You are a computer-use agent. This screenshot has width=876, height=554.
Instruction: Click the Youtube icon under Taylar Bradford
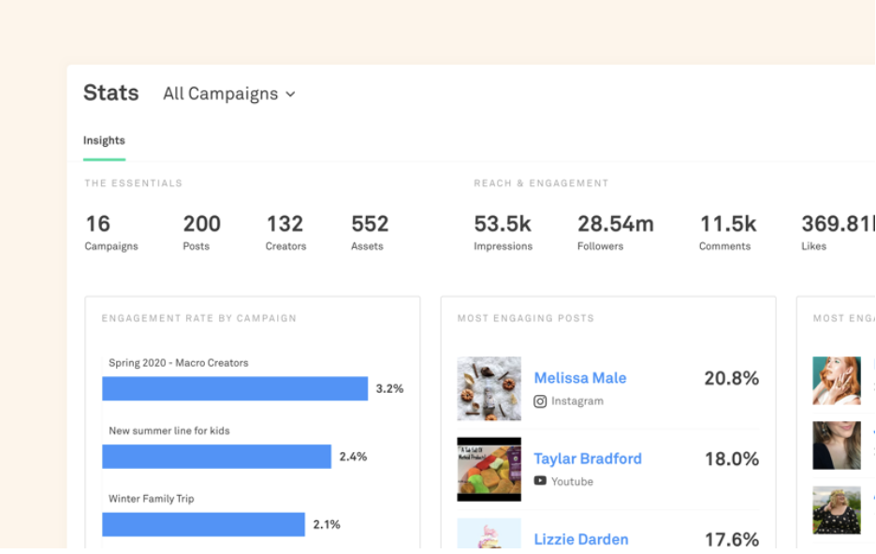pos(540,481)
